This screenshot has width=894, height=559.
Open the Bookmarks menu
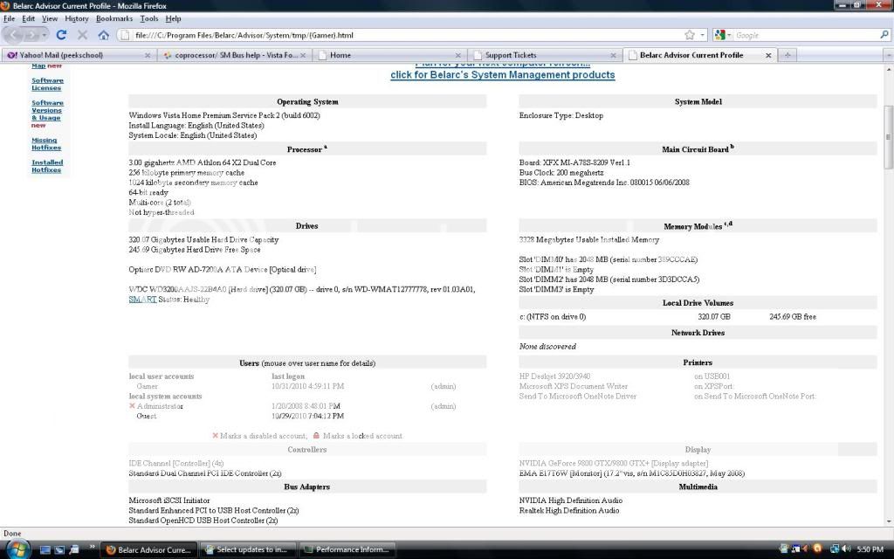point(114,19)
